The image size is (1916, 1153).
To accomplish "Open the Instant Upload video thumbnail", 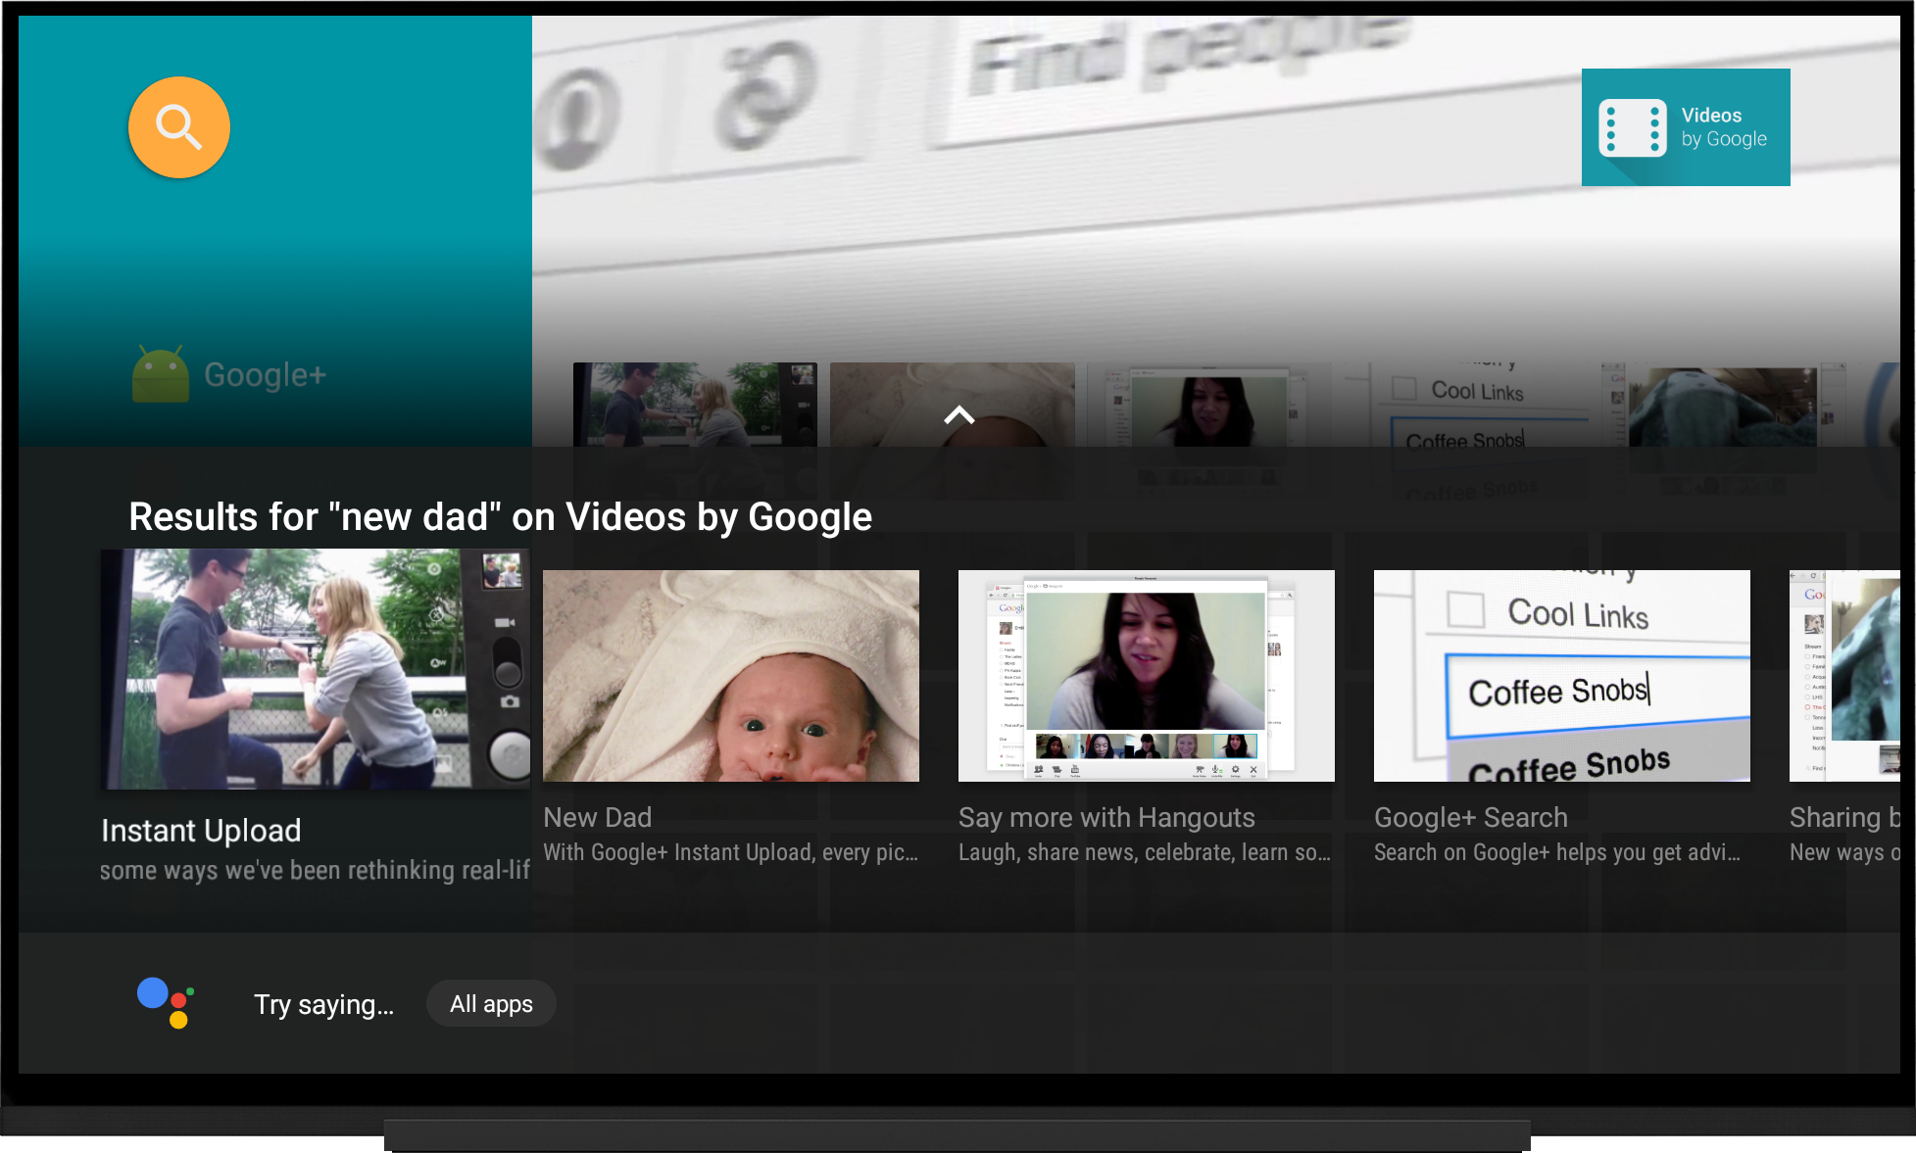I will click(314, 669).
